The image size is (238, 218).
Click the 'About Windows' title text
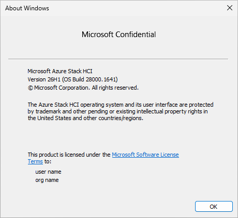(27, 8)
